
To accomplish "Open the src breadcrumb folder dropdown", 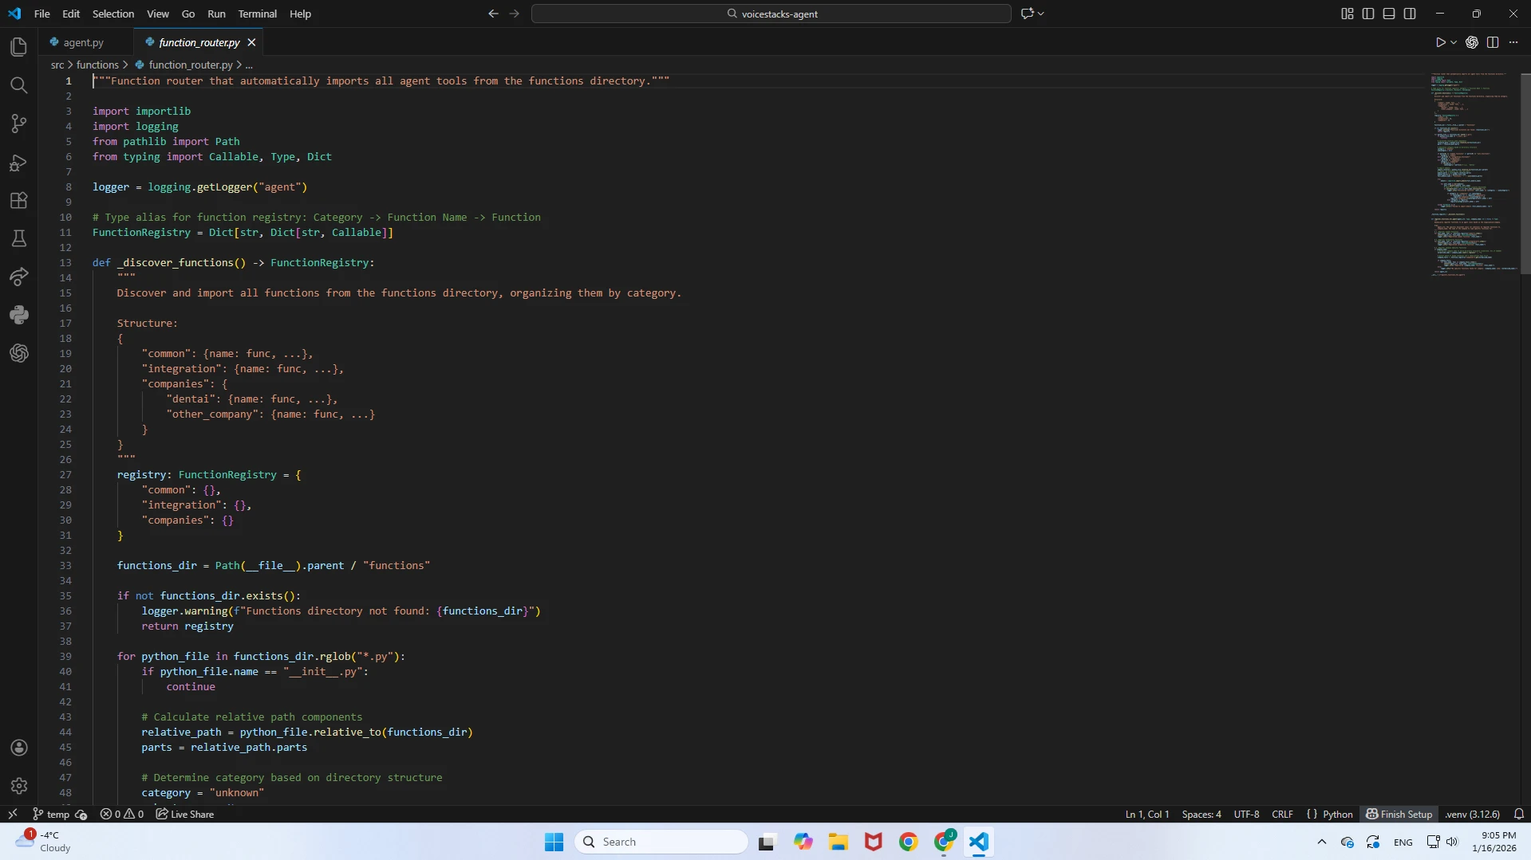I will coord(57,65).
